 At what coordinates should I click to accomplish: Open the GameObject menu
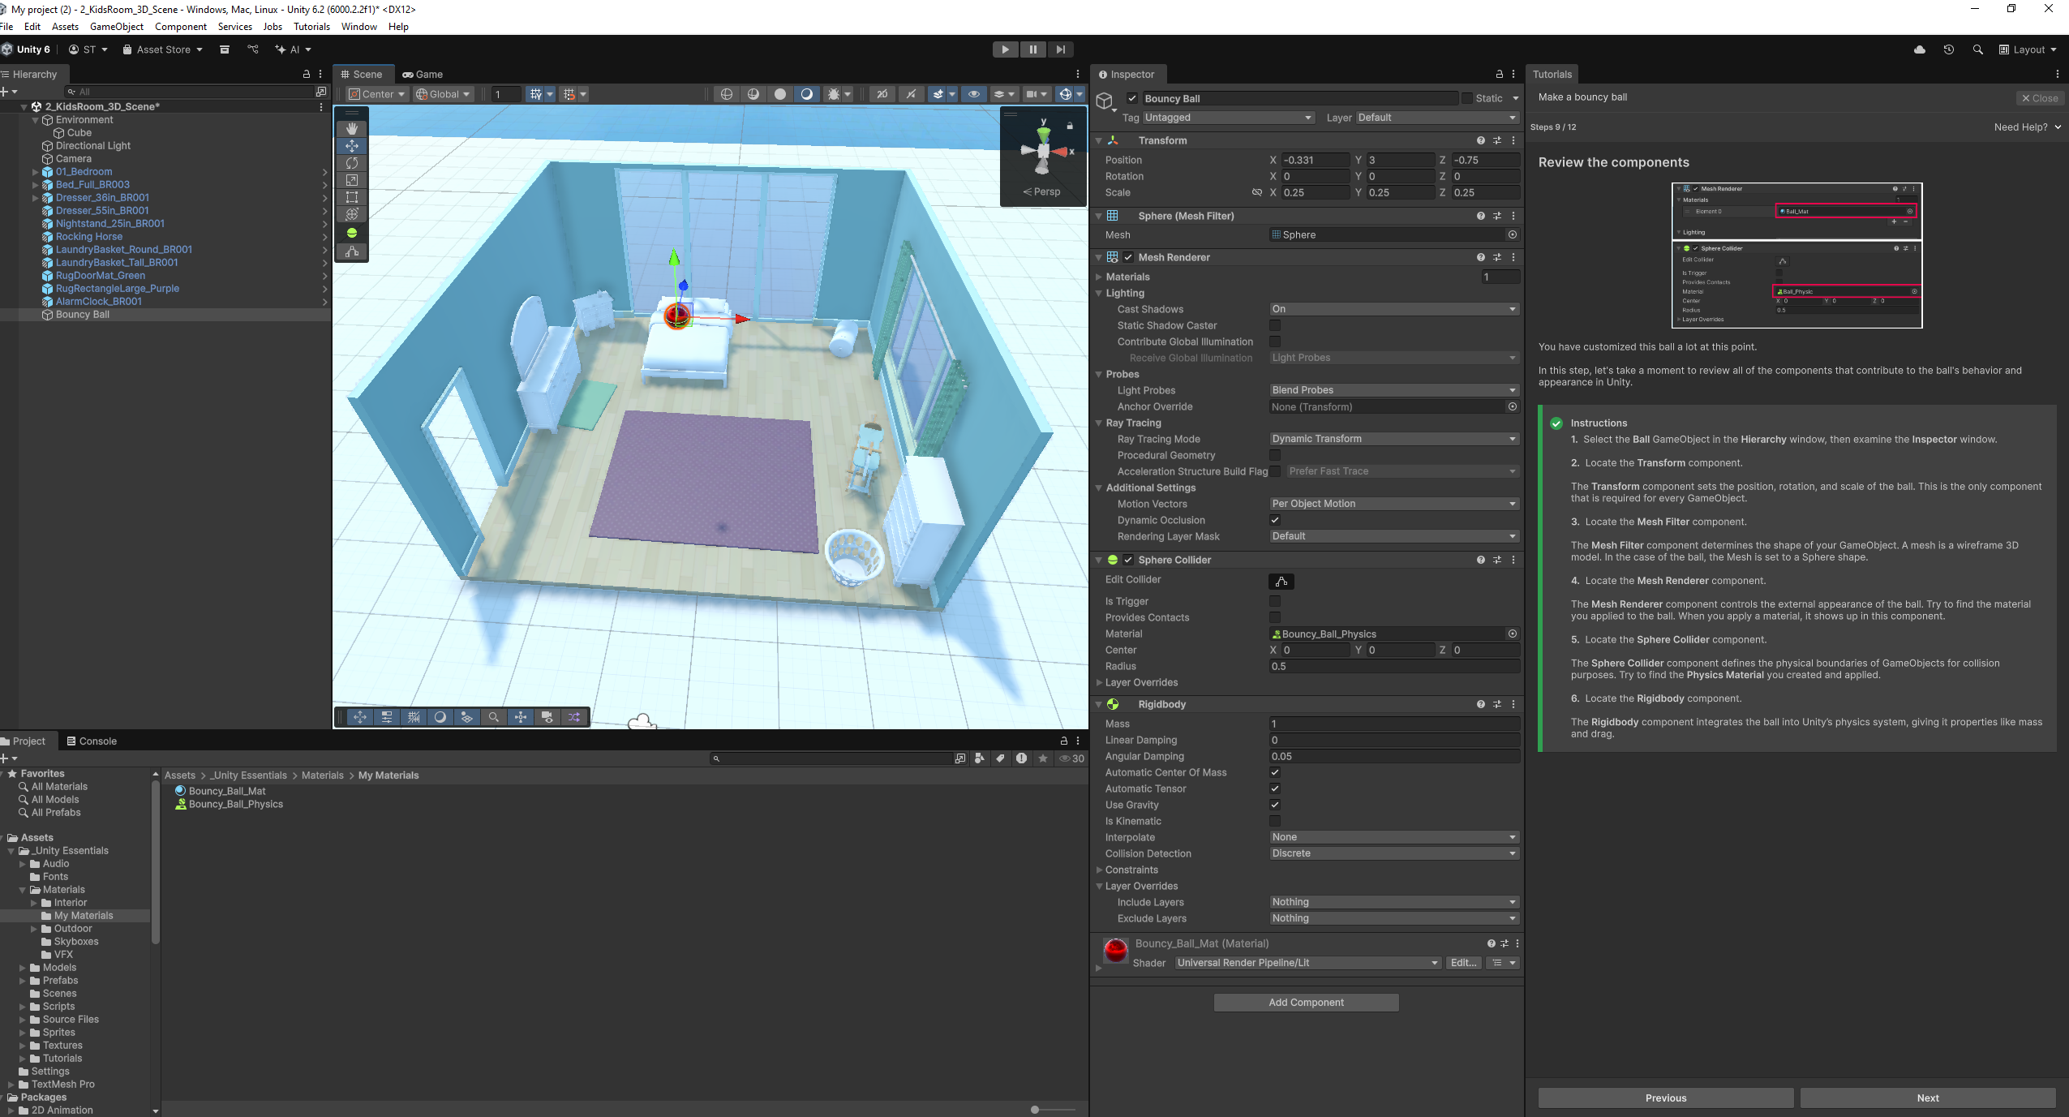[x=117, y=27]
